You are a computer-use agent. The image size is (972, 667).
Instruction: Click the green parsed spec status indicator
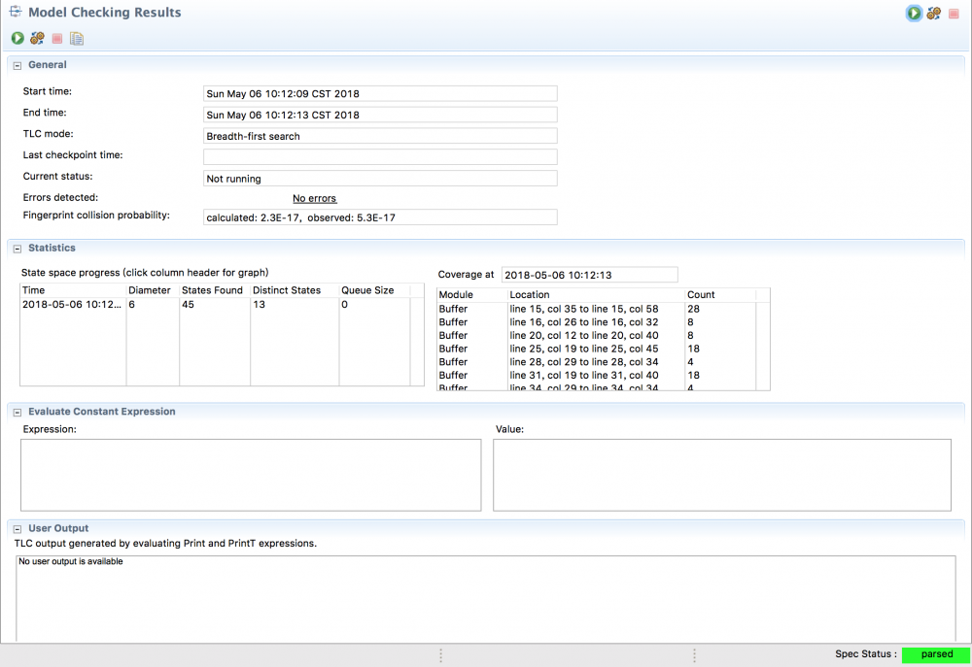coord(936,654)
